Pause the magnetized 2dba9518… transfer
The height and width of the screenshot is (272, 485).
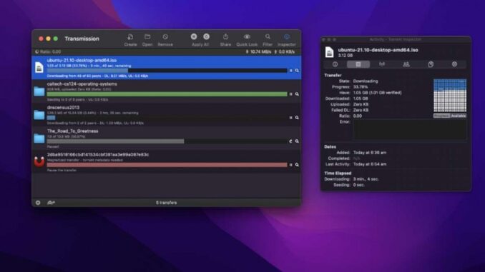click(290, 165)
